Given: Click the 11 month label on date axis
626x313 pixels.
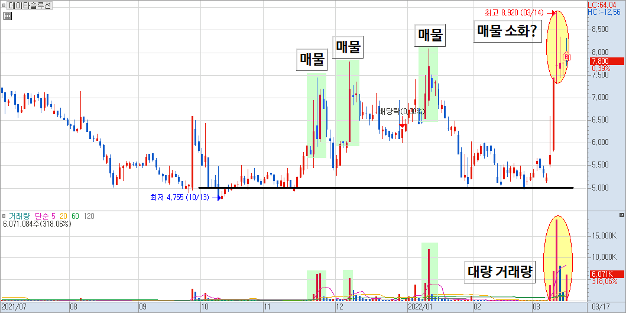Looking at the screenshot, I should pyautogui.click(x=267, y=308).
